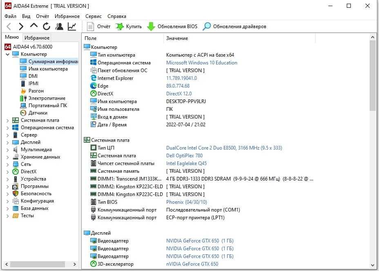Expand the Операционная система tree node
379x271 pixels.
pos(7,128)
